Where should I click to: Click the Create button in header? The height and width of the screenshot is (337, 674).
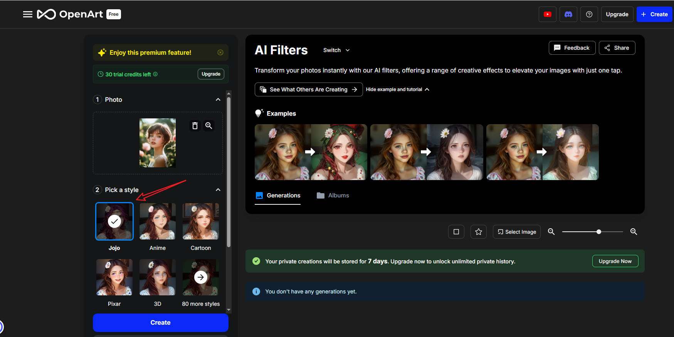tap(654, 14)
